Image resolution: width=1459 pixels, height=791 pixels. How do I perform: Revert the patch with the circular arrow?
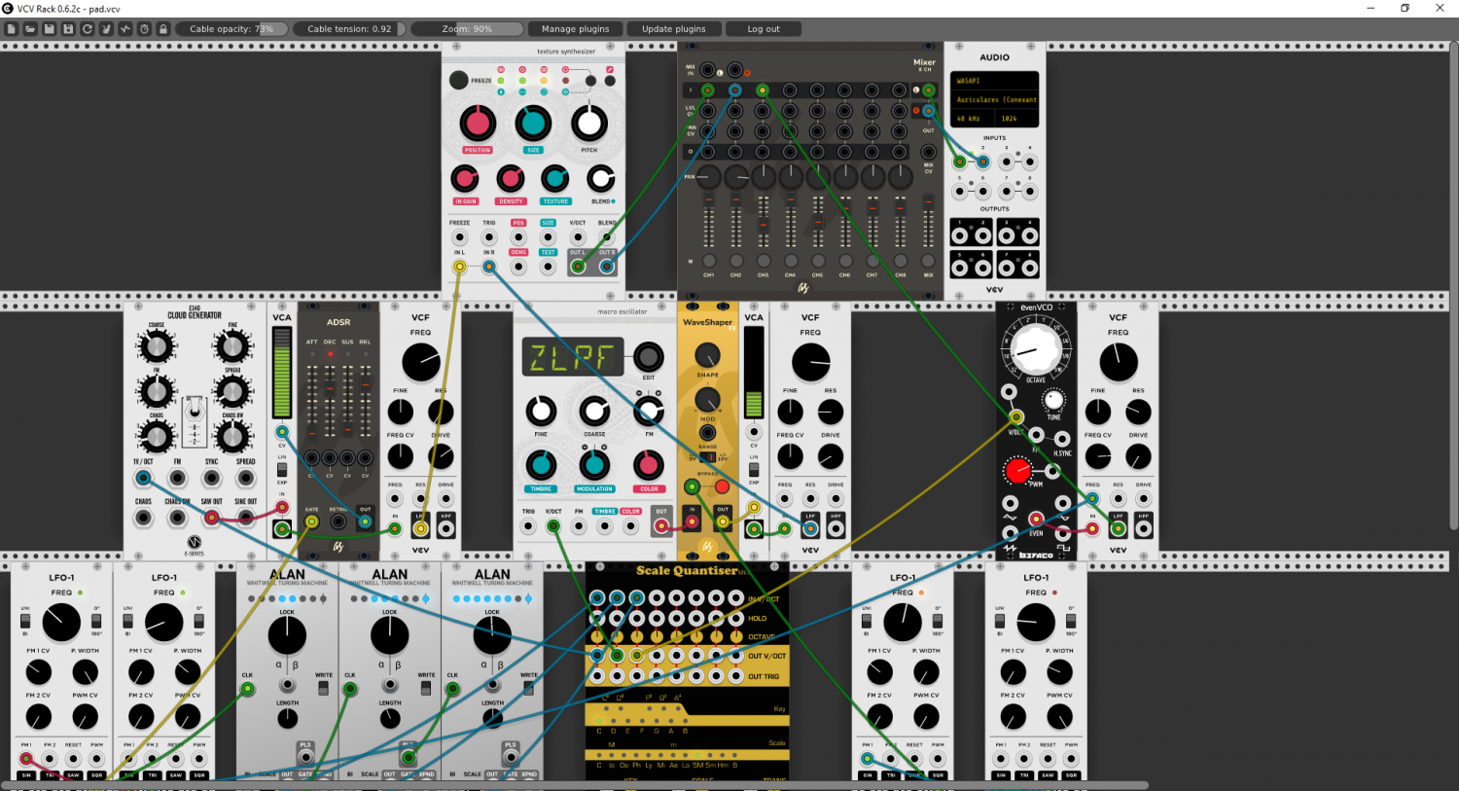point(88,29)
